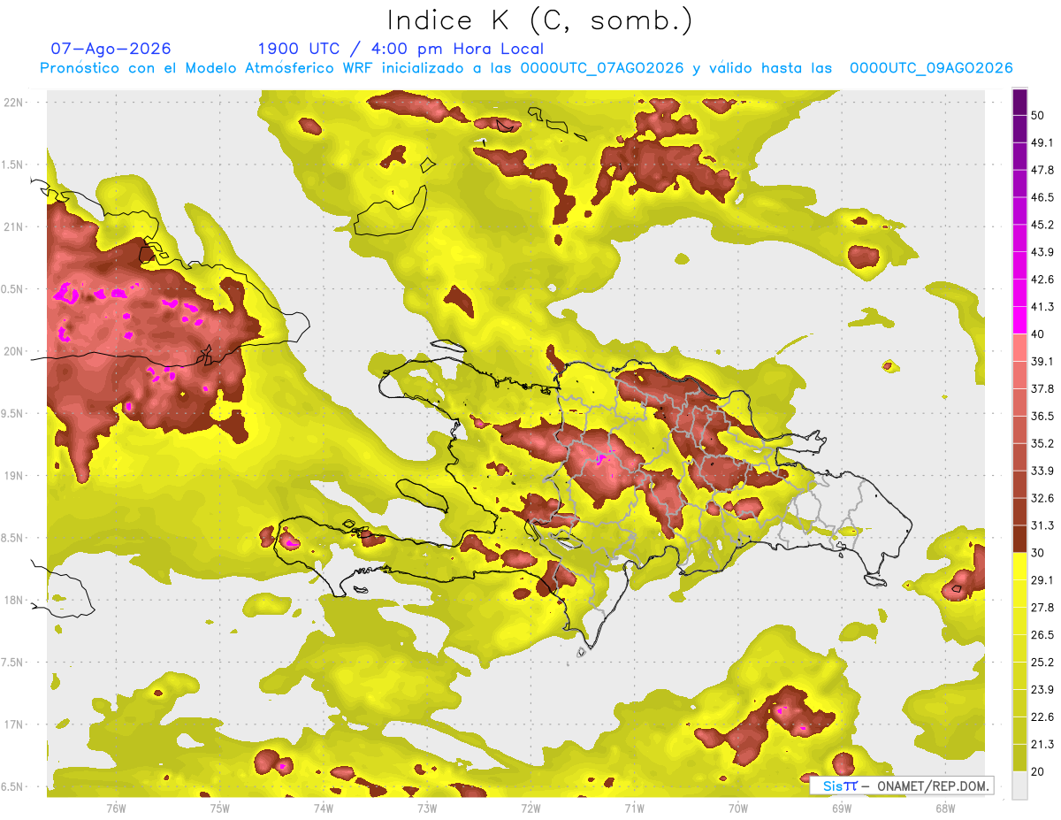Click the colorbar value 25.2
This screenshot has width=1061, height=820.
(x=1042, y=663)
